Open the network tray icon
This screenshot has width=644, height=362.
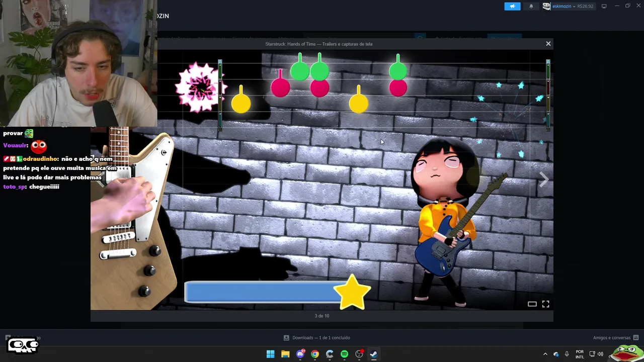(592, 354)
